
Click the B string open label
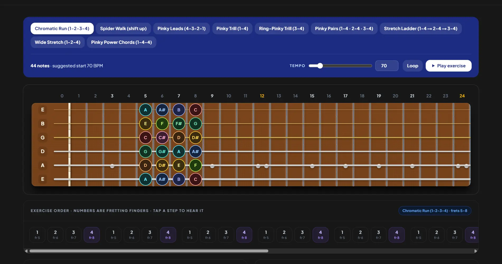point(43,124)
